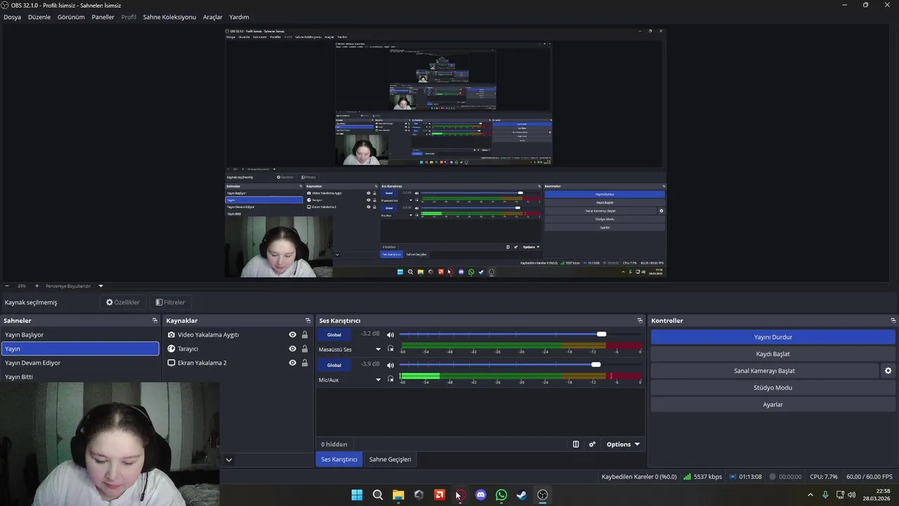Open virtual camera settings gear icon
Screen dimensions: 899x506
point(888,370)
